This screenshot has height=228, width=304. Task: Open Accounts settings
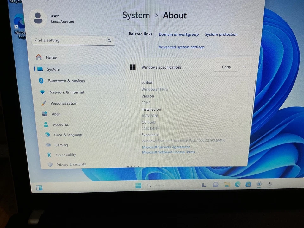click(x=61, y=124)
